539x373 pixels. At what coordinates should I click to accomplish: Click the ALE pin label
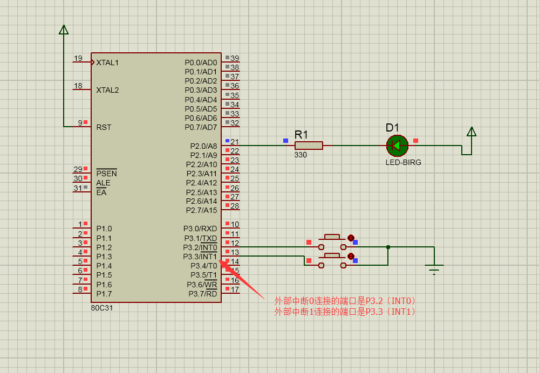[103, 183]
